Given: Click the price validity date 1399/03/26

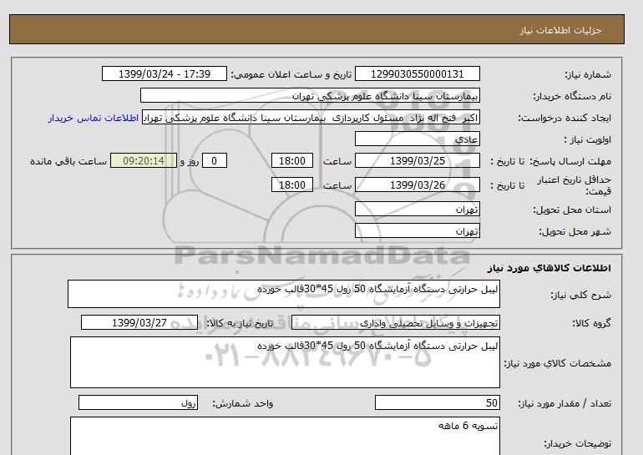Looking at the screenshot, I should pos(417,185).
